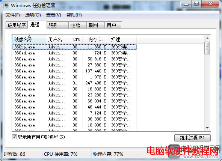Maximize the Task Manager window
The height and width of the screenshot is (161, 222).
[196, 4]
